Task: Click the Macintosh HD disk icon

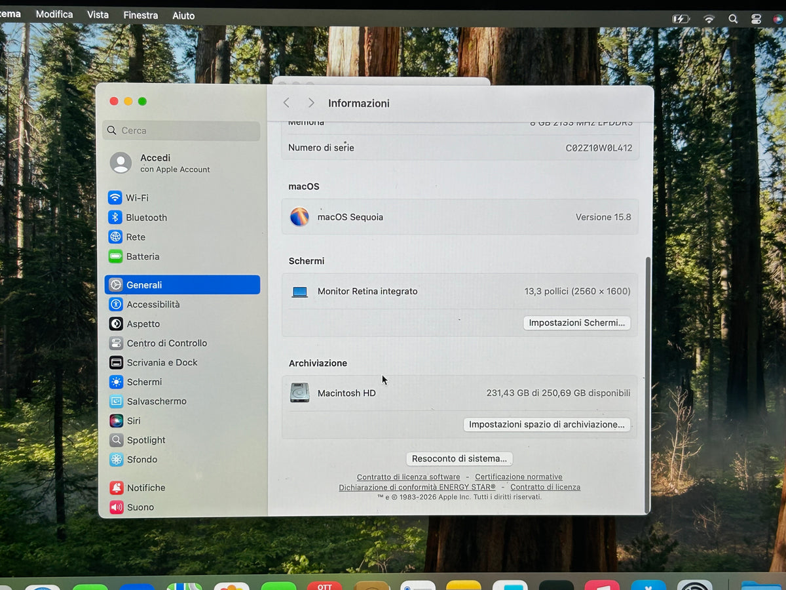Action: 299,393
